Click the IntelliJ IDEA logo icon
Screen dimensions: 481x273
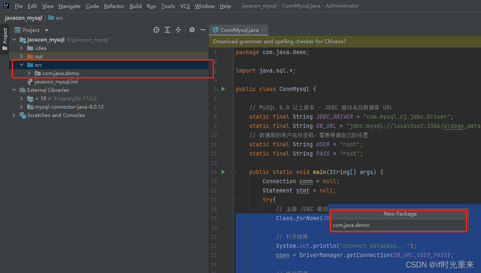[6, 6]
